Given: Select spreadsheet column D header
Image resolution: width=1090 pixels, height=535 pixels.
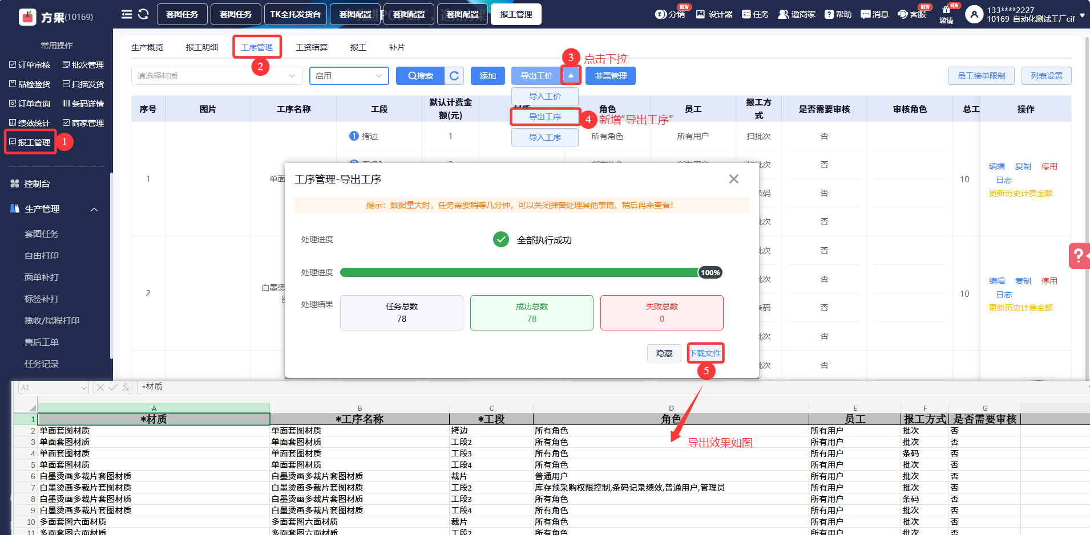Looking at the screenshot, I should [671, 408].
